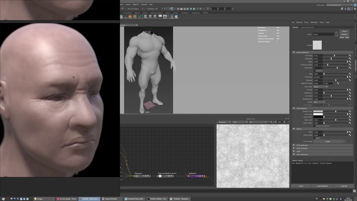Click the SGRena shelf icon
The height and width of the screenshot is (201, 357).
[x=139, y=16]
